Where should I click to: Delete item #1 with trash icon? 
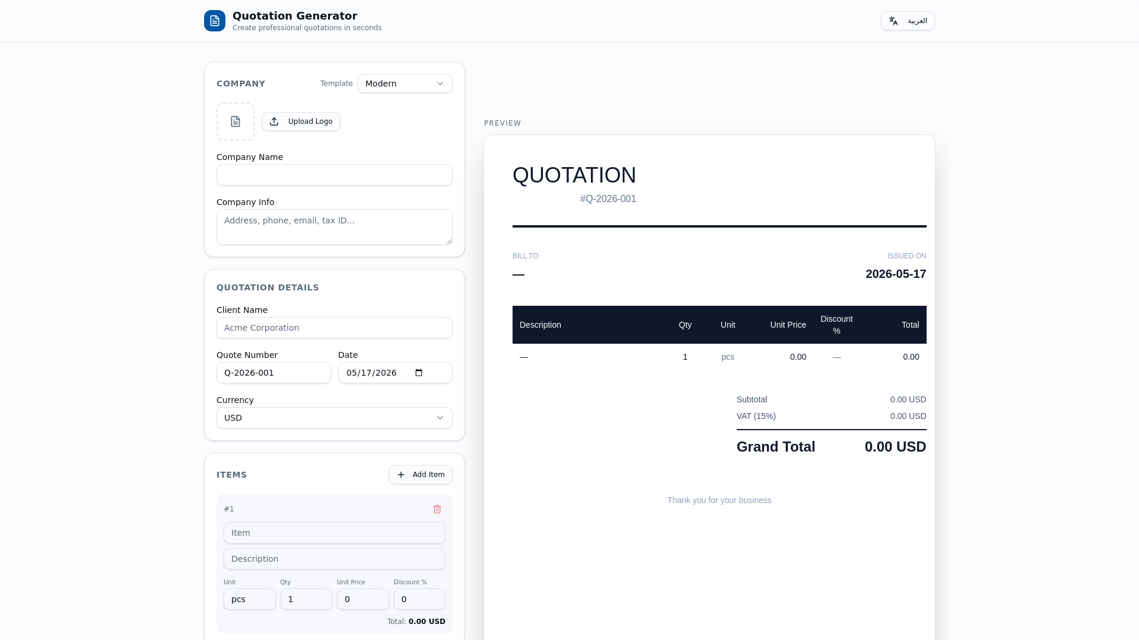tap(437, 509)
